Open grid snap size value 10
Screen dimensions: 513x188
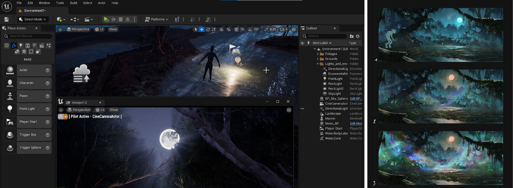pyautogui.click(x=242, y=29)
